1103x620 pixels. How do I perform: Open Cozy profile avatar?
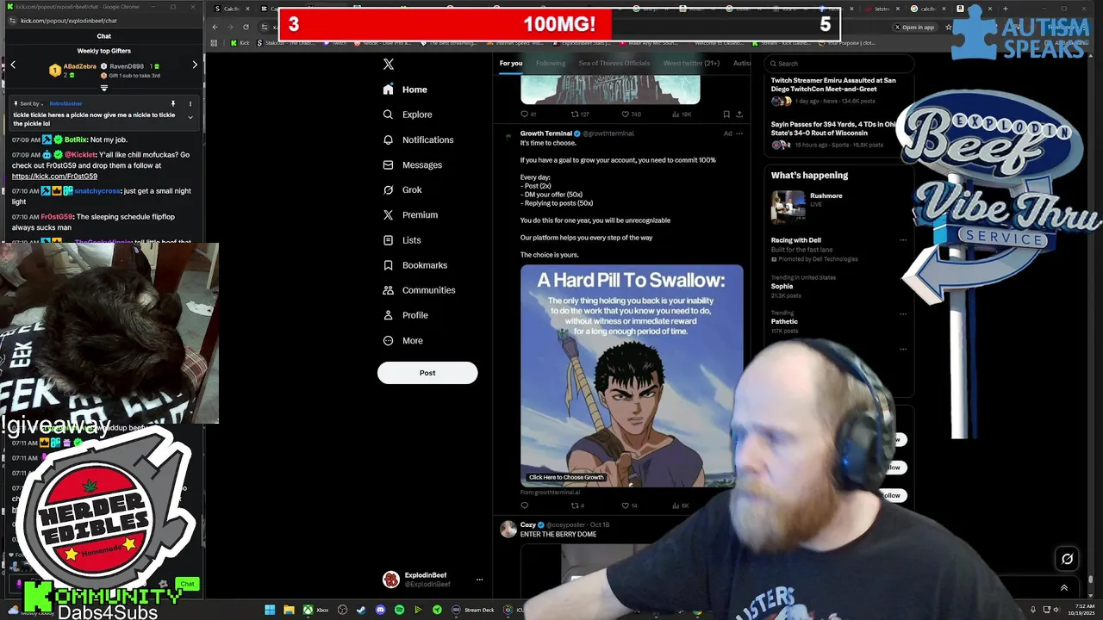click(508, 529)
